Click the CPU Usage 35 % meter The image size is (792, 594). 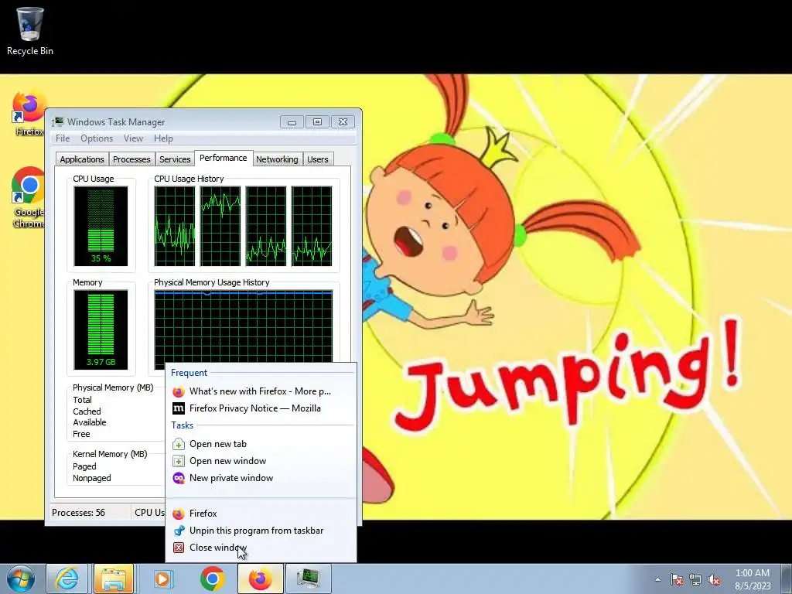101,226
